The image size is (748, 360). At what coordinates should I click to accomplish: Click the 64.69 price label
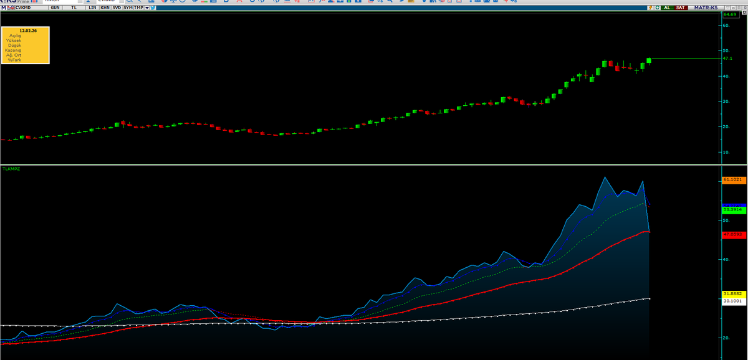(730, 14)
